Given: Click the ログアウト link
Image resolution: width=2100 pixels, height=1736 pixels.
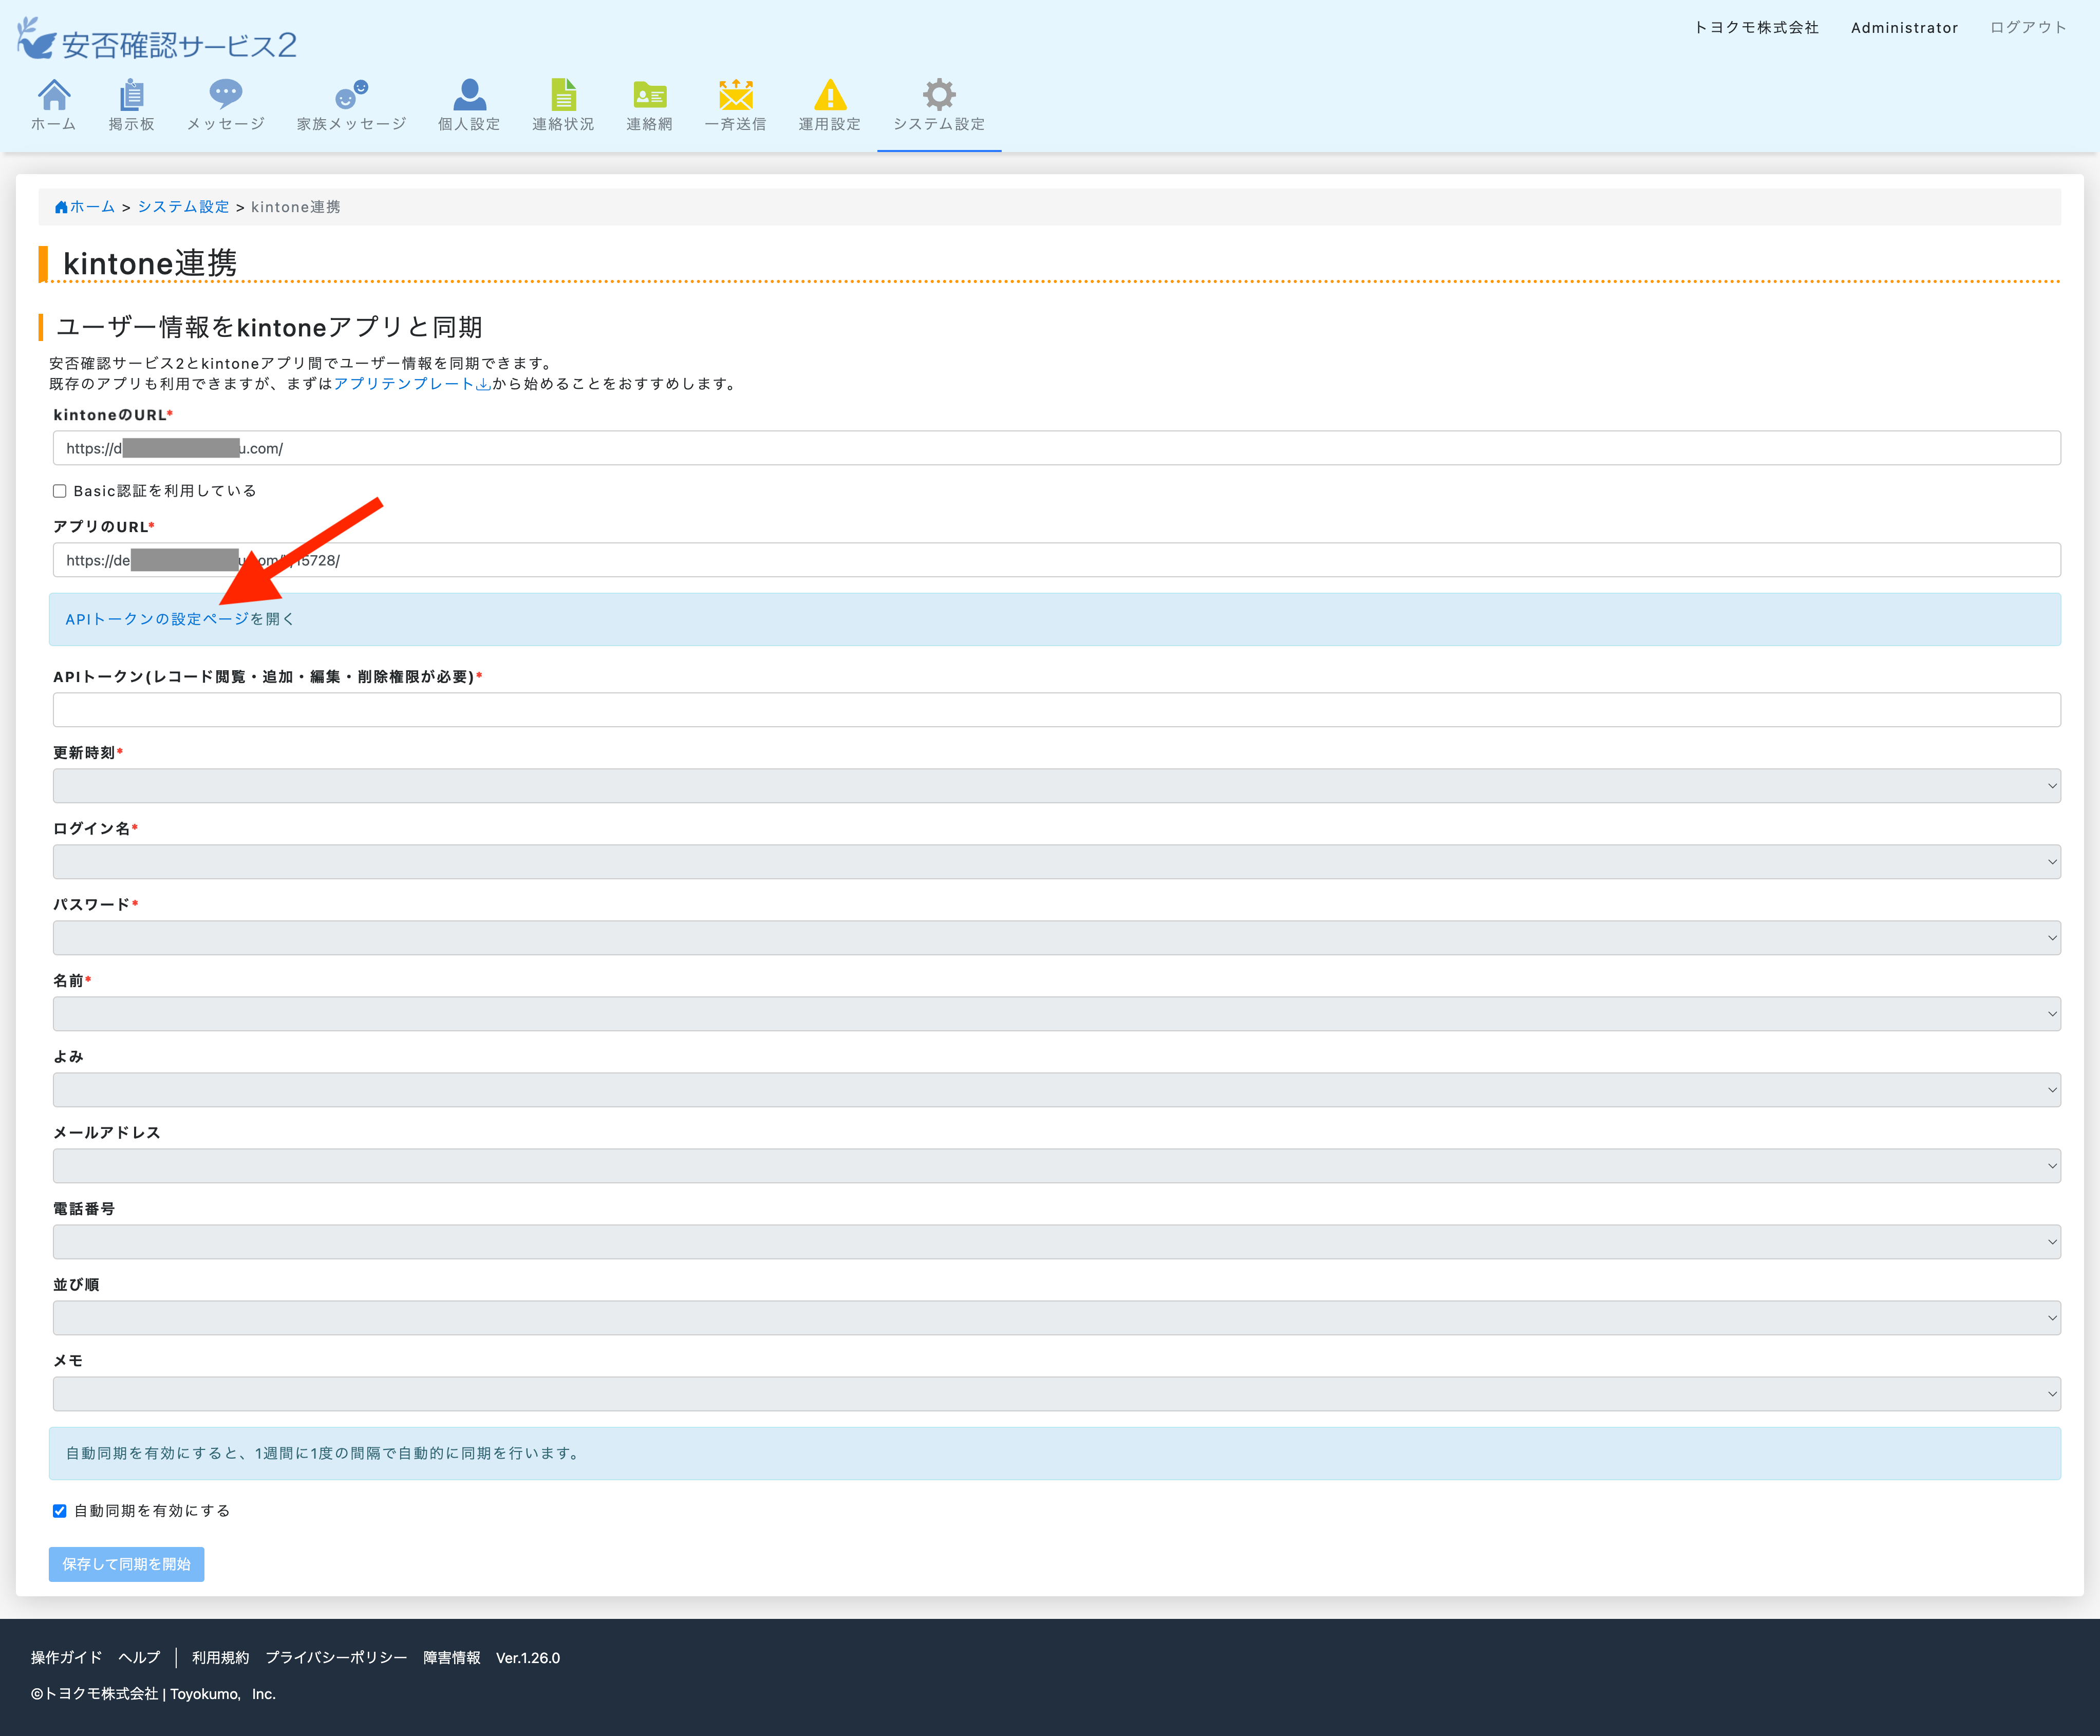Looking at the screenshot, I should click(2027, 28).
